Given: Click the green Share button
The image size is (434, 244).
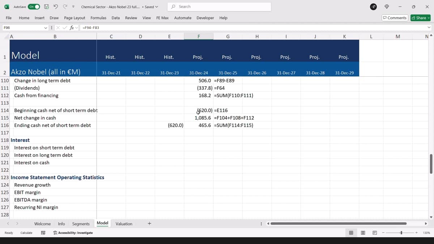Looking at the screenshot, I should click(420, 18).
